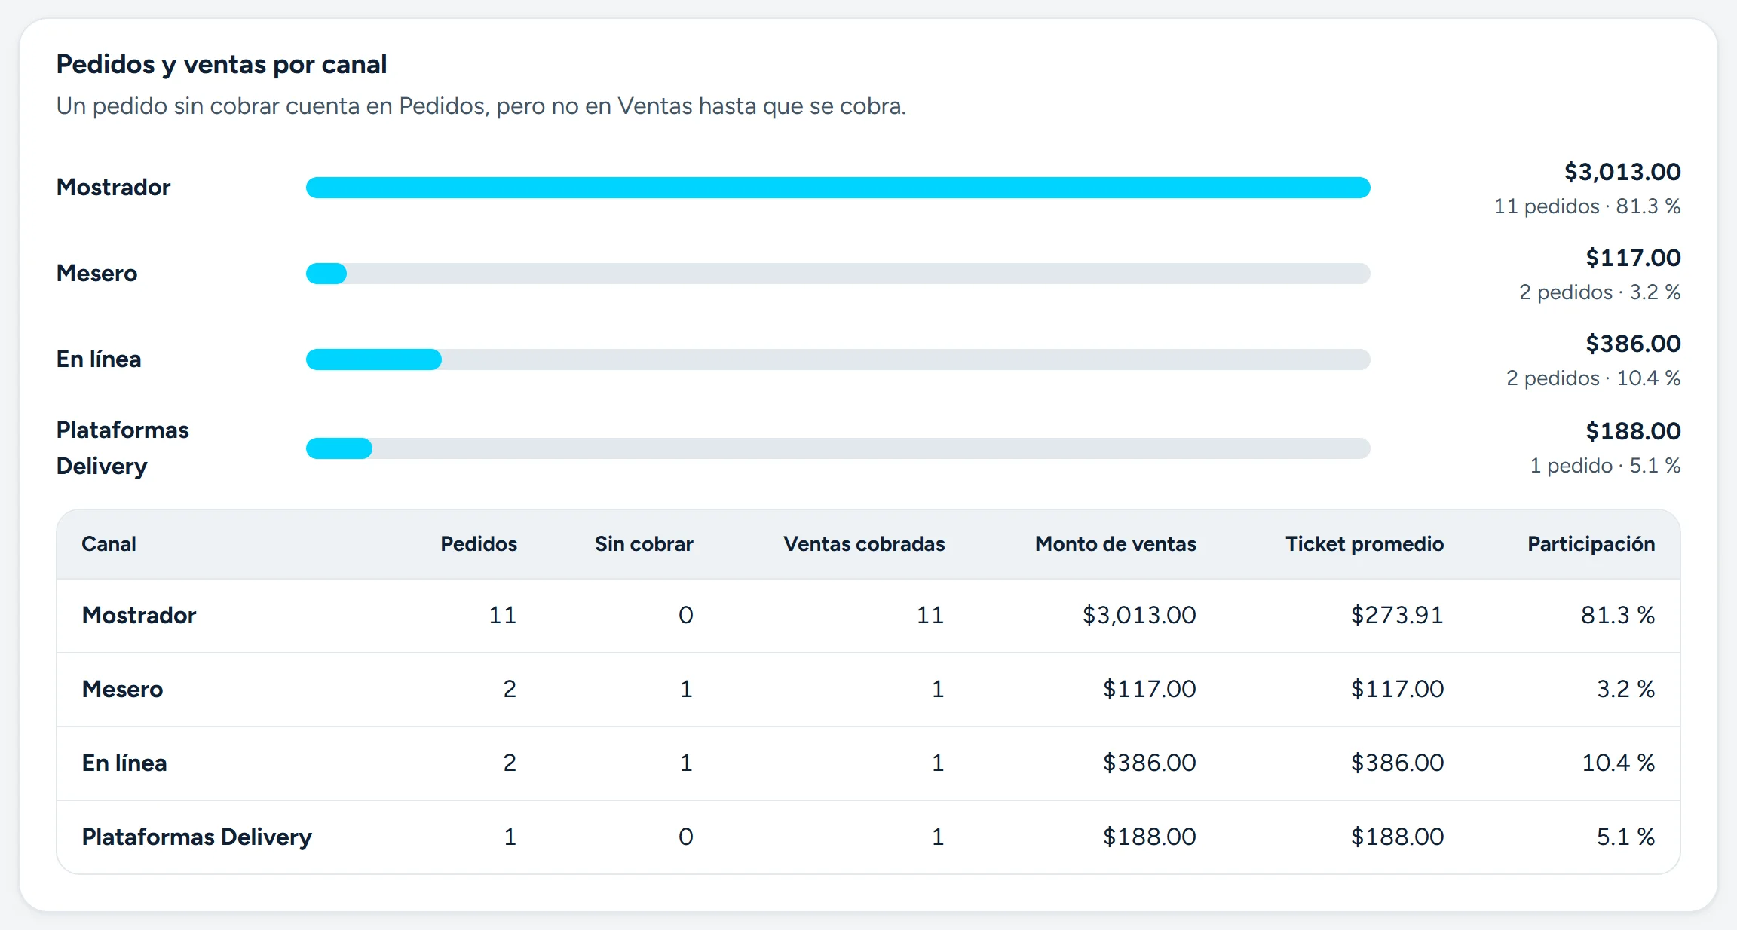
Task: Click the 10.4 % participation cell
Action: 1618,763
